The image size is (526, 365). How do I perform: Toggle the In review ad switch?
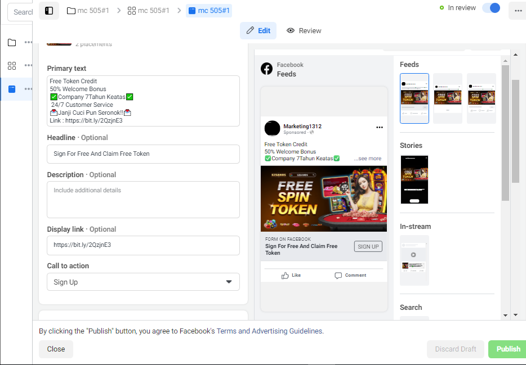[491, 8]
